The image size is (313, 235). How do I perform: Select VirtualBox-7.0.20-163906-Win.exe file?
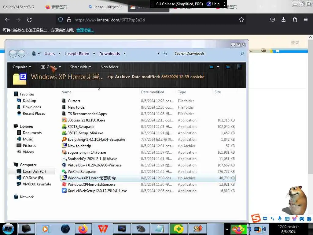(x=94, y=165)
